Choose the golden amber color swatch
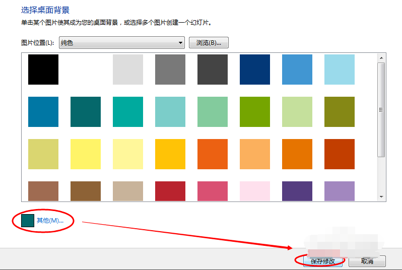This screenshot has width=402, height=270. click(x=170, y=154)
